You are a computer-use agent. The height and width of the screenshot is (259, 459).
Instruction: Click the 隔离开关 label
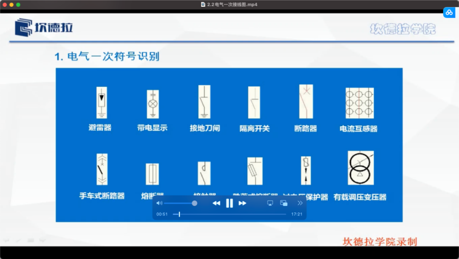255,128
